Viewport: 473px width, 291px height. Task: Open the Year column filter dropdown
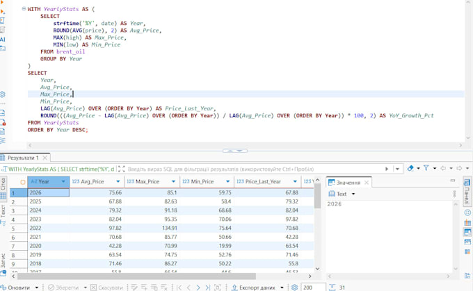pyautogui.click(x=63, y=181)
